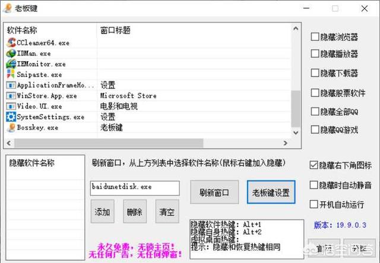Click the IDMan.exe globe icon

[x=11, y=53]
